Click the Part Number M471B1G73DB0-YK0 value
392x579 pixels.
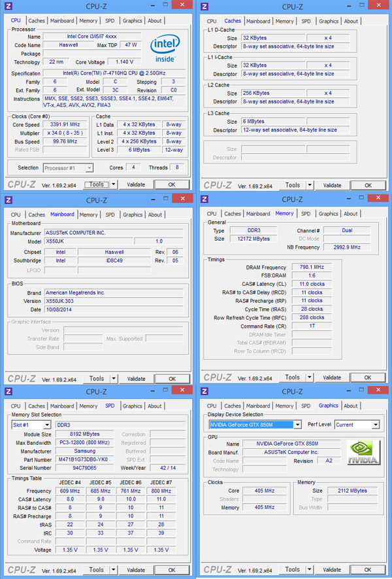[x=85, y=460]
